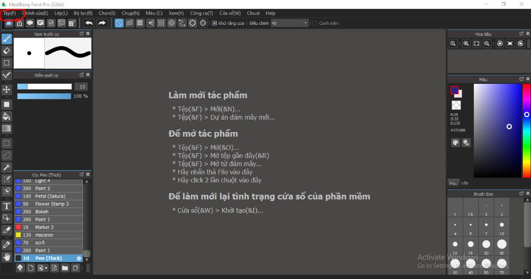
Task: Open Pen (Thick) brush settings gear
Action: click(x=79, y=258)
